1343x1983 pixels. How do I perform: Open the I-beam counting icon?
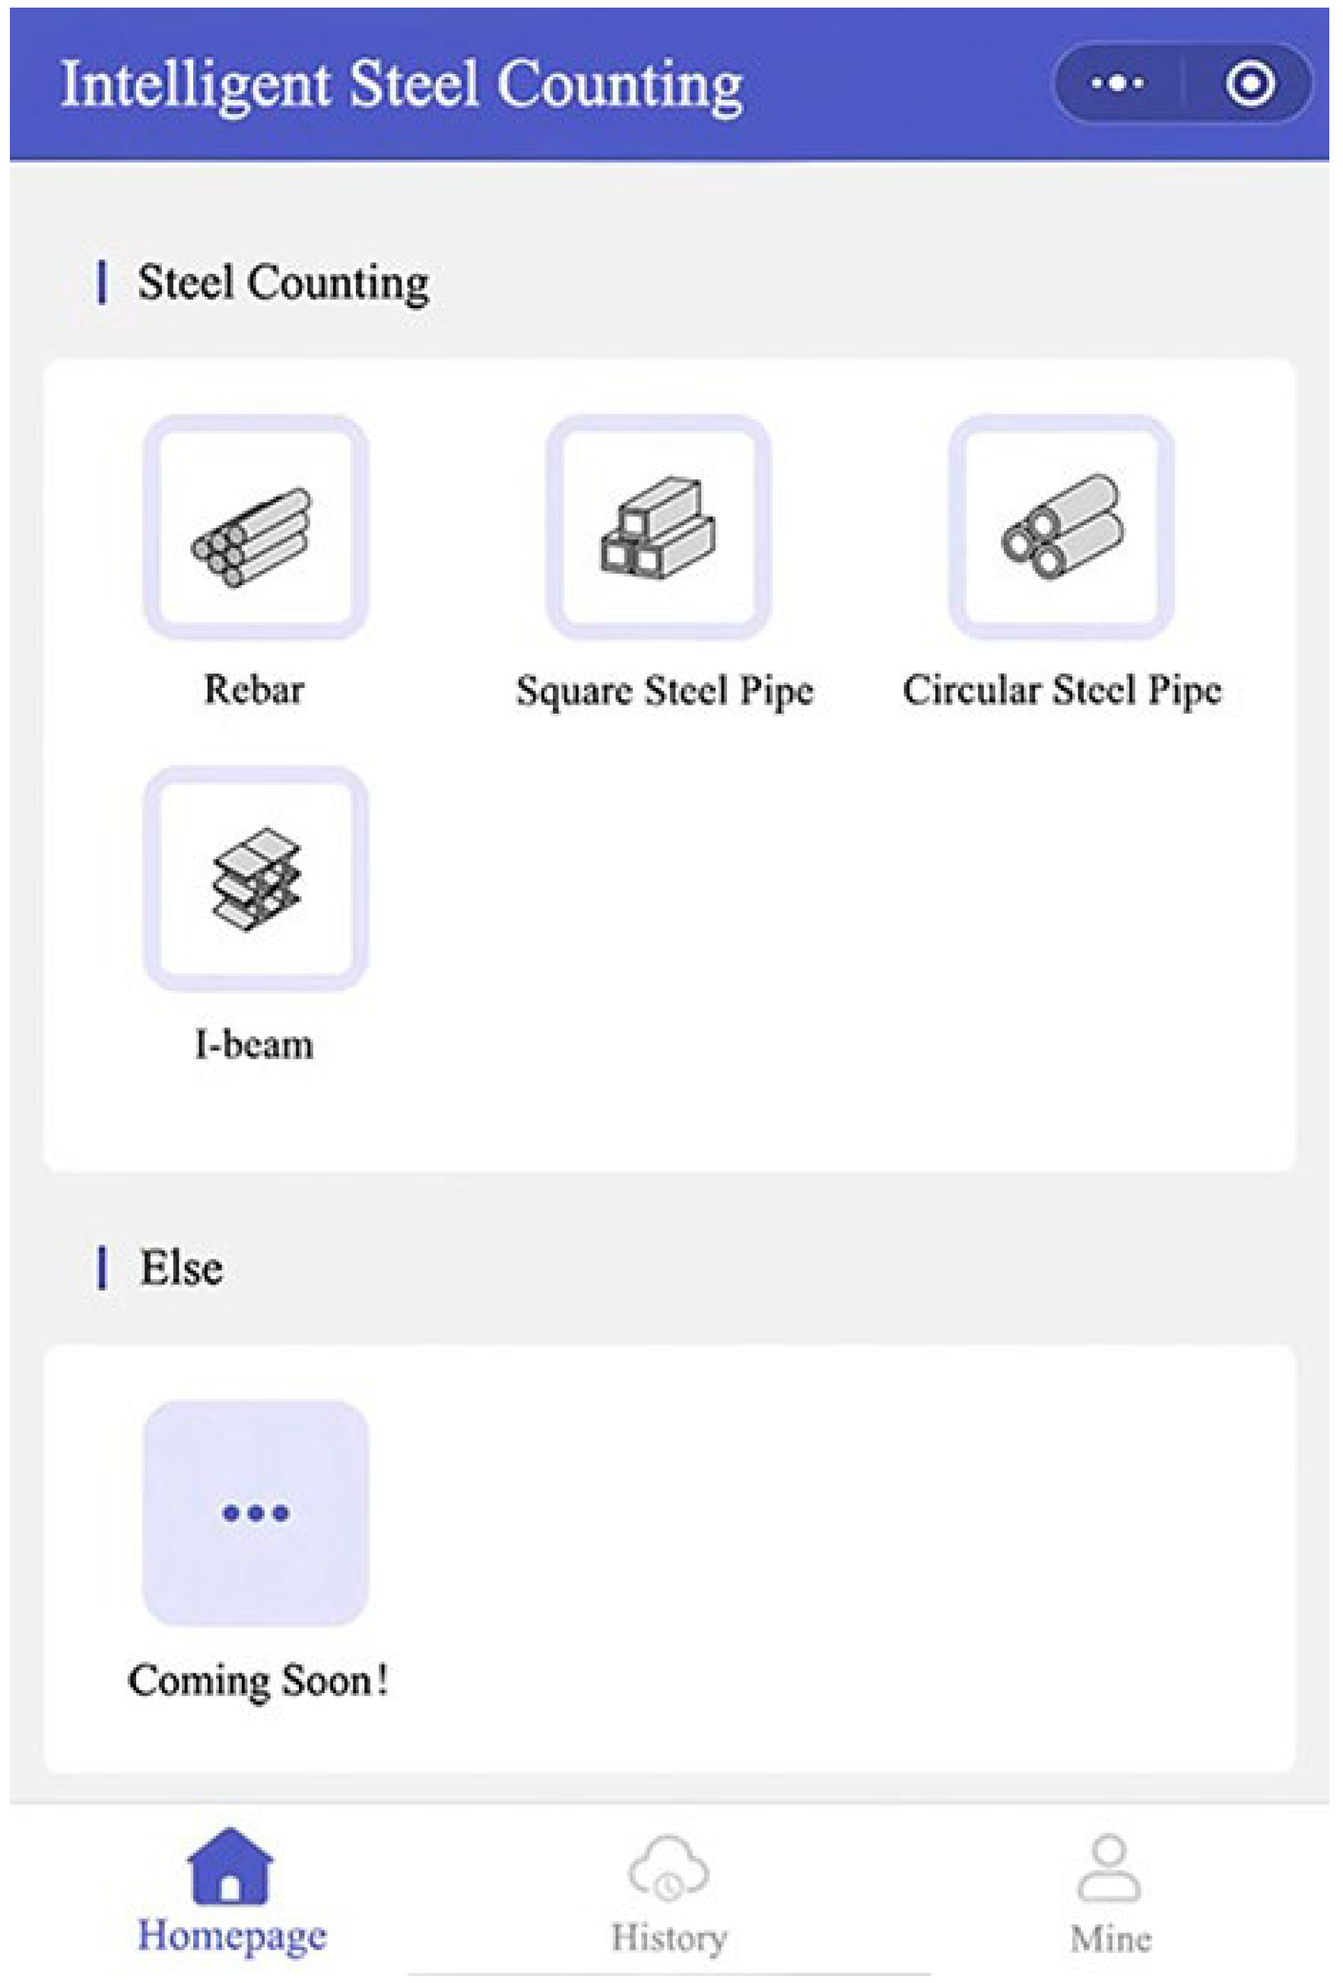tap(255, 878)
